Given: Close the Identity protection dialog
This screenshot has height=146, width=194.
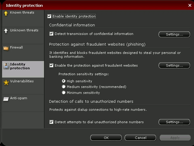Looking at the screenshot, I should click(190, 5).
